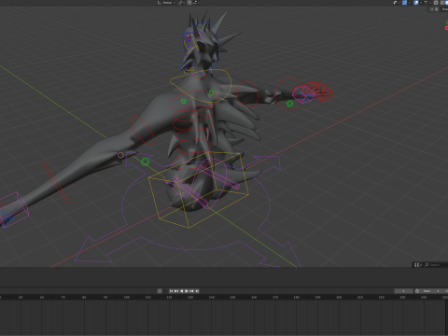Jump to the timeline start frame
The image size is (448, 336).
tap(171, 291)
